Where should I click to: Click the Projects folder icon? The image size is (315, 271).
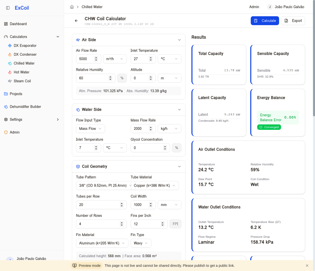6,94
